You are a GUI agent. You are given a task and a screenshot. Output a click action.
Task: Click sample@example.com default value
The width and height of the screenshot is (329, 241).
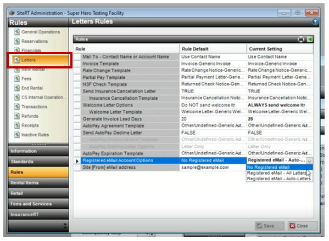click(213, 168)
